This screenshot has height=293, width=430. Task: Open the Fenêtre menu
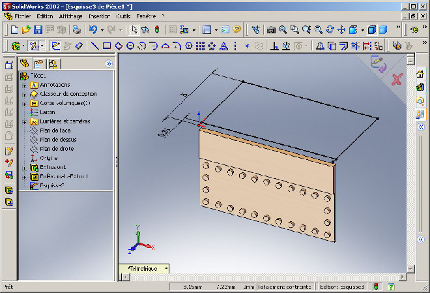coord(146,16)
